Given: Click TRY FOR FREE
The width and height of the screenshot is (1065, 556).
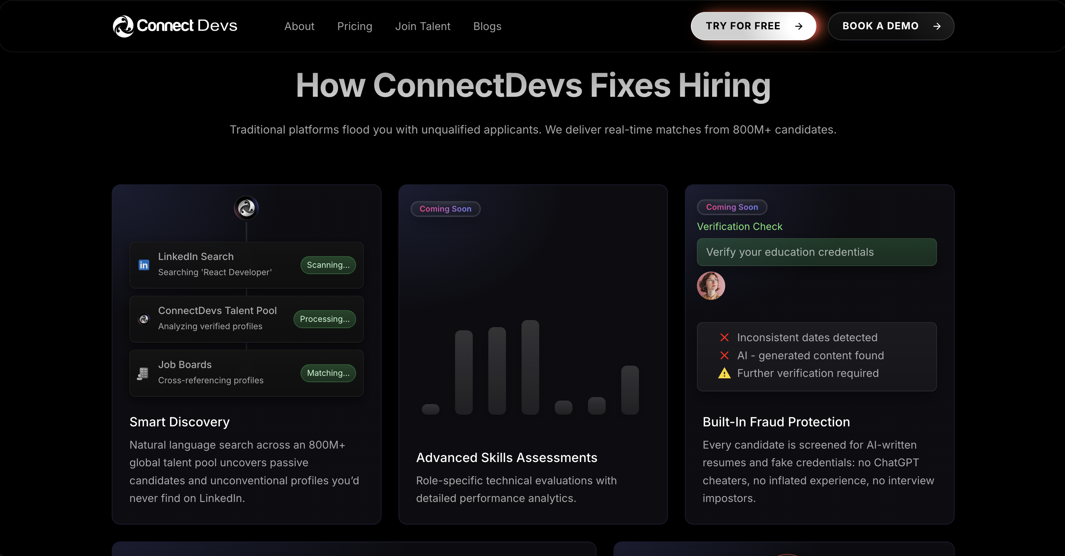Looking at the screenshot, I should 753,26.
